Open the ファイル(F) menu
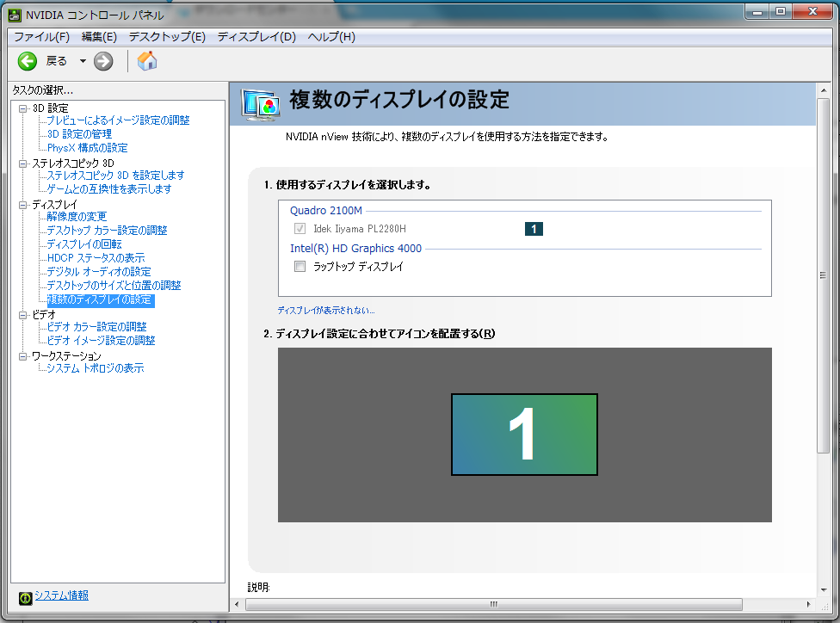This screenshot has width=840, height=623. [41, 36]
